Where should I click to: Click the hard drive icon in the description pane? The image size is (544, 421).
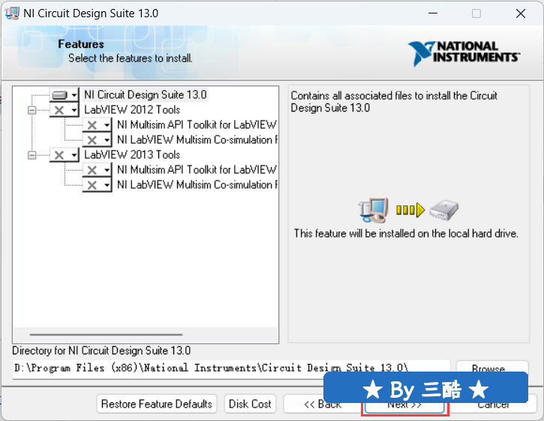(x=443, y=210)
